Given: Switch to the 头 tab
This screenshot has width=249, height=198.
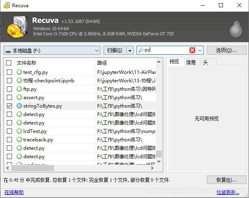Looking at the screenshot, I should click(205, 62).
